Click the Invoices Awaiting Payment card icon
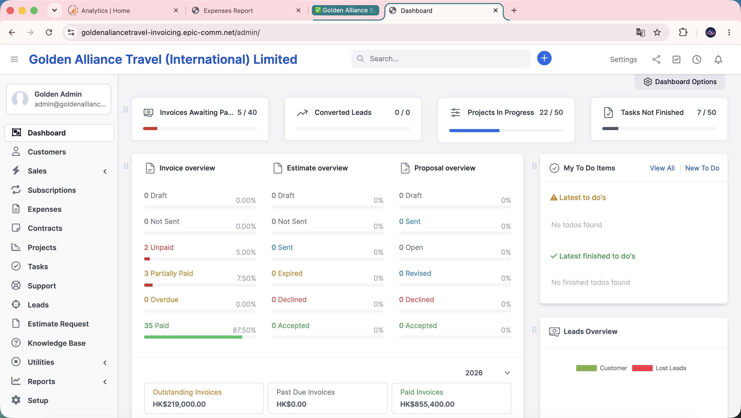The image size is (741, 418). (148, 113)
